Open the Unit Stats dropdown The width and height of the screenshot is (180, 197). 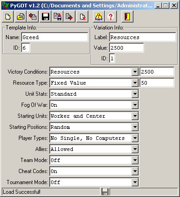[135, 94]
